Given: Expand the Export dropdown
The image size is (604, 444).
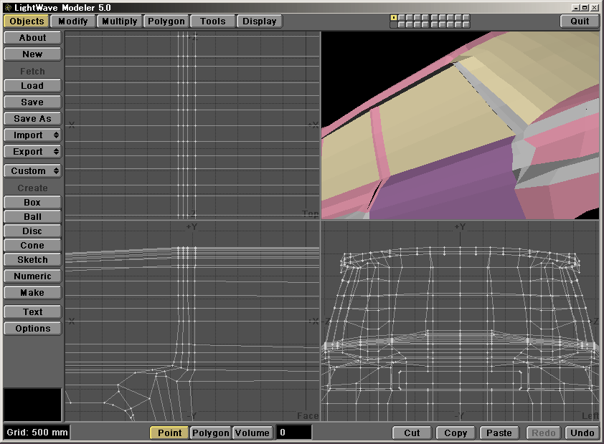Looking at the screenshot, I should (32, 152).
